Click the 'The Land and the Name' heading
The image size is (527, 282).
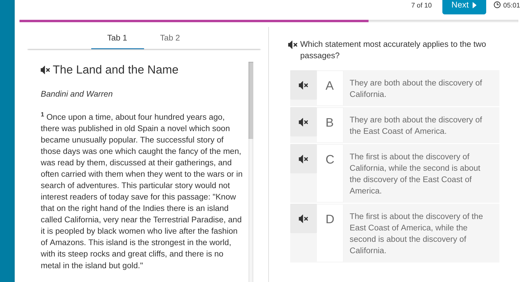[116, 70]
